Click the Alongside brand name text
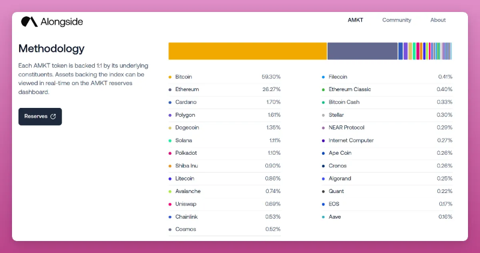Viewport: 480px width, 253px height. point(61,22)
